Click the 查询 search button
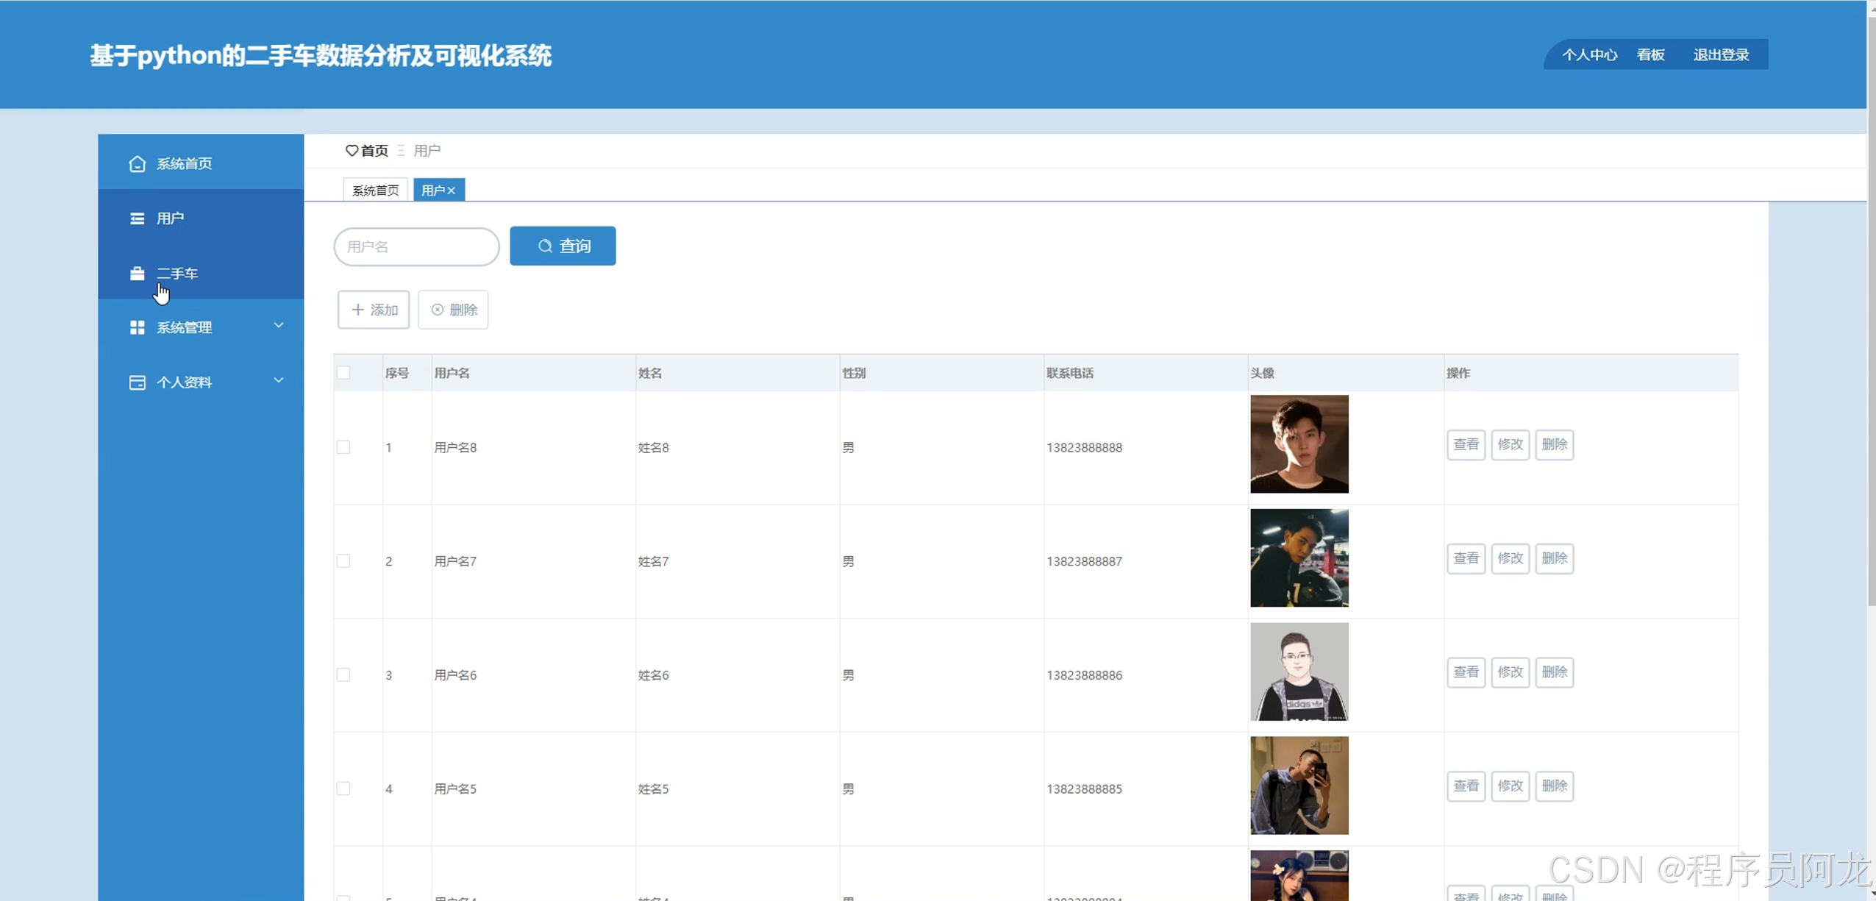 563,246
